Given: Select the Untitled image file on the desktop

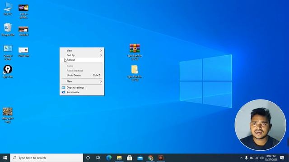Looking at the screenshot, I should coord(23,31).
